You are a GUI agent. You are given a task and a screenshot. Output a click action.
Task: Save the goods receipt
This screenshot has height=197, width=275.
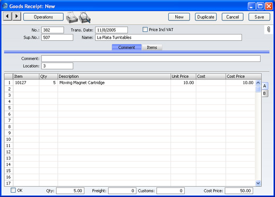tap(259, 17)
